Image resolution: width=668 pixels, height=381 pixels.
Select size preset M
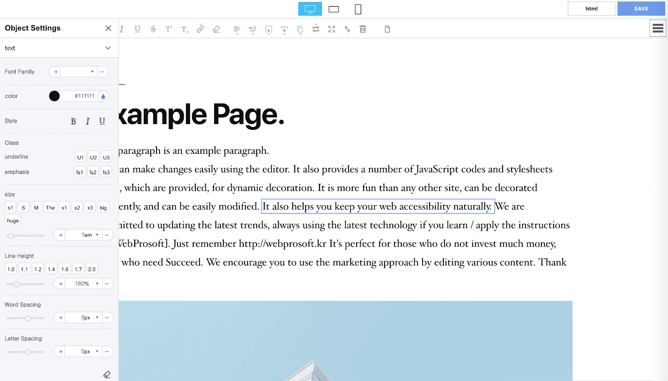(36, 208)
